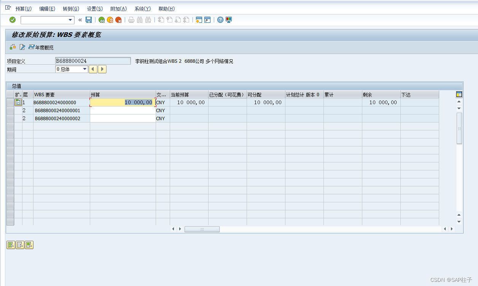The image size is (478, 286).
Task: Open the 编辑(E) menu
Action: (x=47, y=9)
